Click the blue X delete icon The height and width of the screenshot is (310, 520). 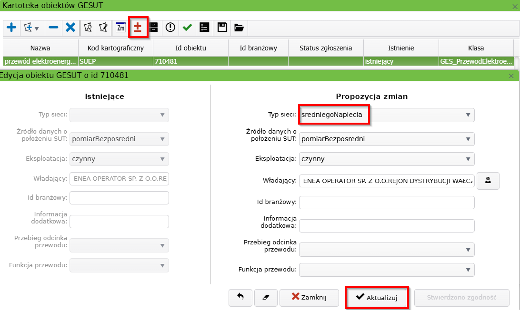70,28
